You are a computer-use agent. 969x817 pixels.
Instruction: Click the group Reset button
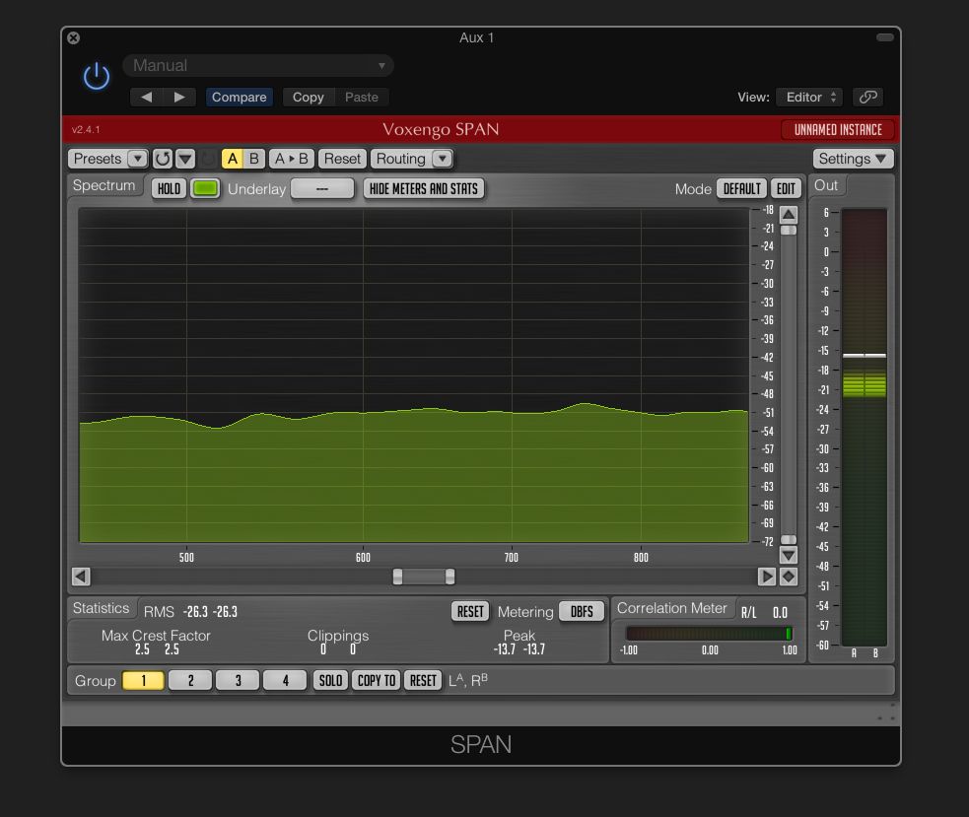coord(423,680)
